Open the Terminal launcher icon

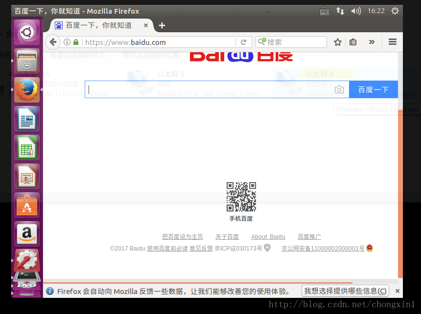(x=27, y=276)
